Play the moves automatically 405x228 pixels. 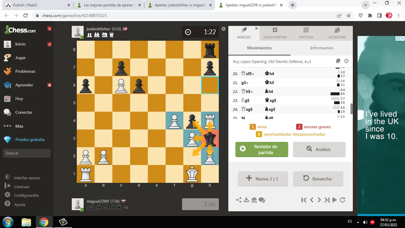click(334, 200)
